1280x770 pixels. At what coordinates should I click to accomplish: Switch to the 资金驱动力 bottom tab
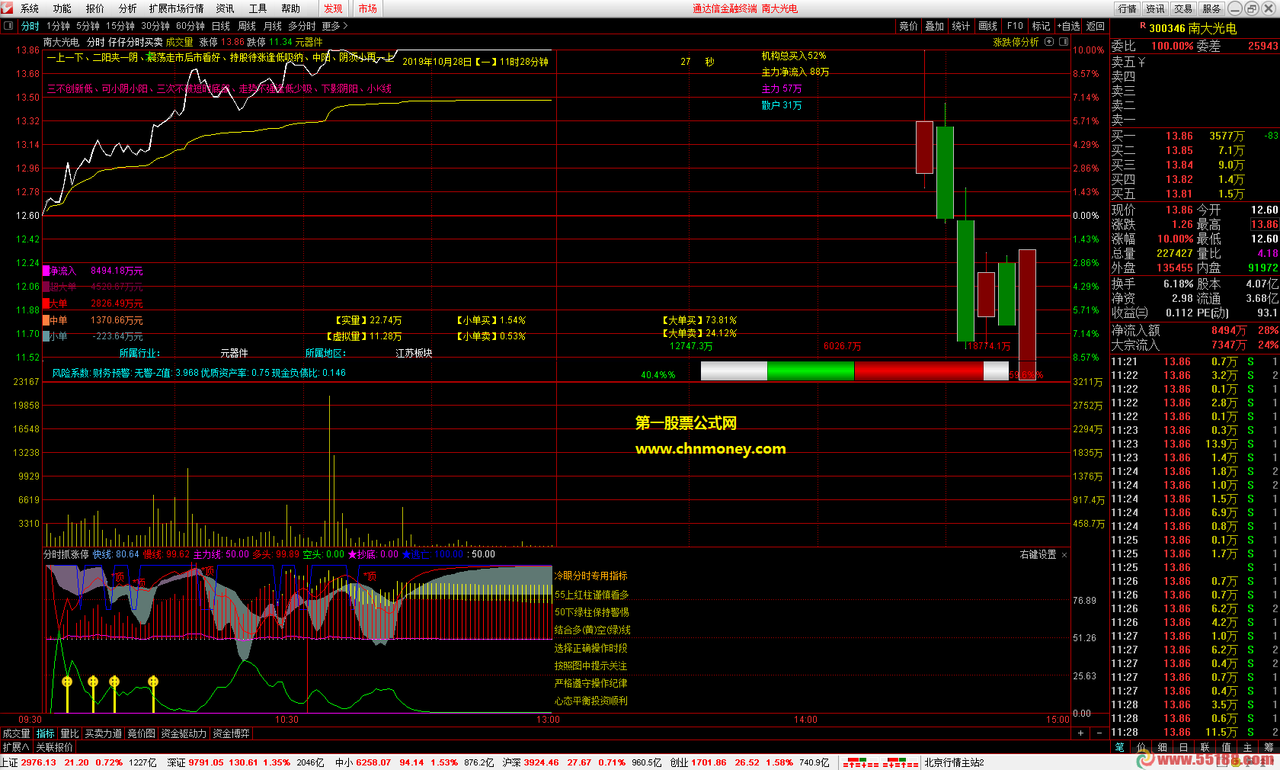pos(184,733)
